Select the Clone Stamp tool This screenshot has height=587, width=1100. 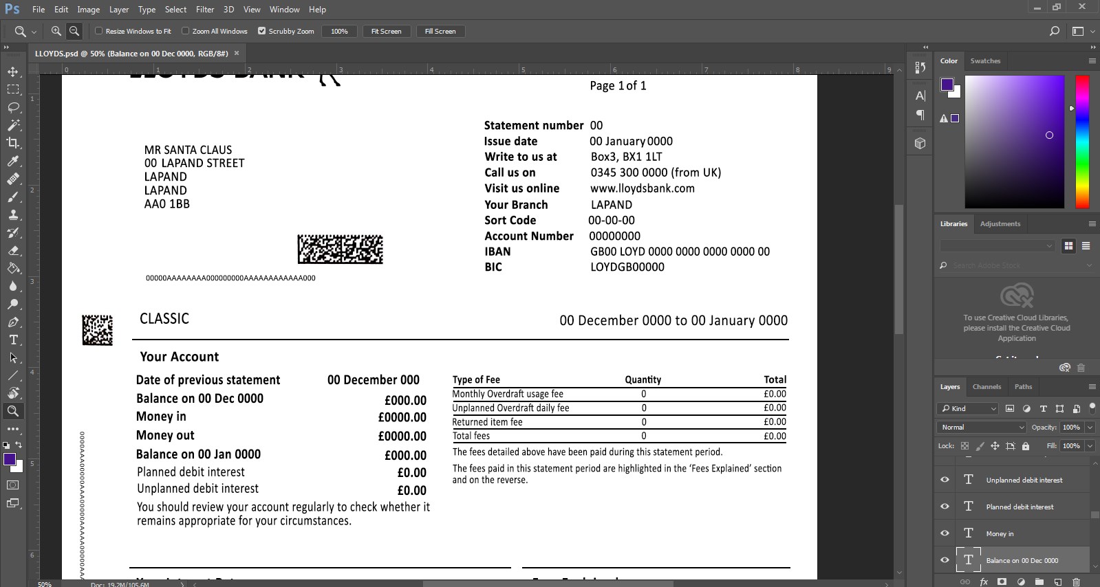coord(13,214)
